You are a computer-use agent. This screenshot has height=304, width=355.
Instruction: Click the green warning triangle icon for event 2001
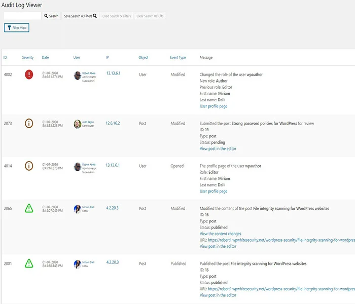coord(29,263)
